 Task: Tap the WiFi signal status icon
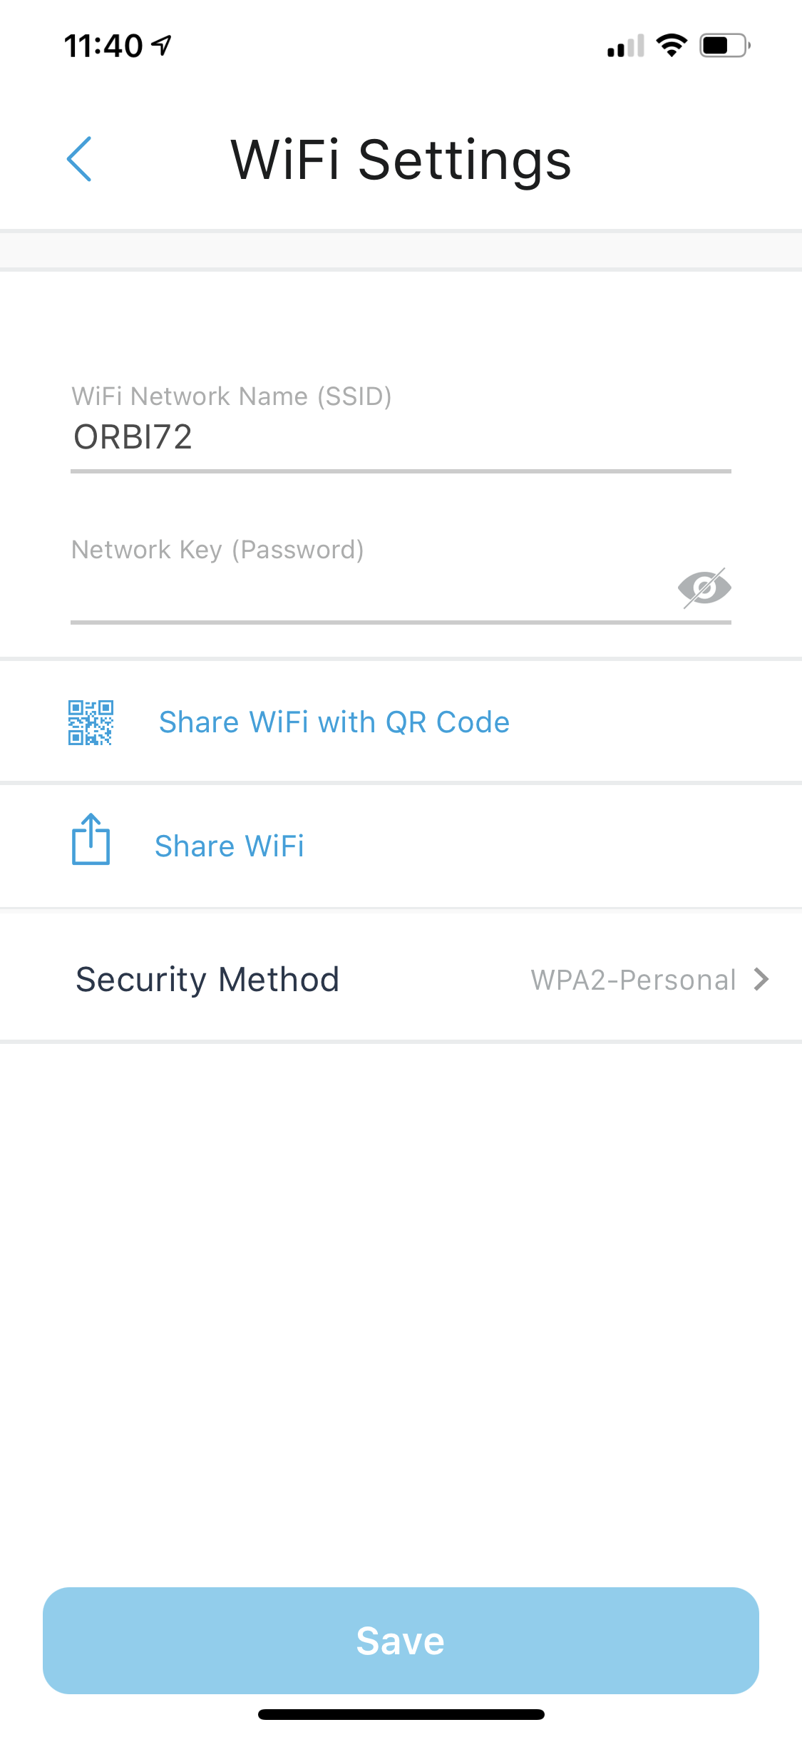(671, 46)
